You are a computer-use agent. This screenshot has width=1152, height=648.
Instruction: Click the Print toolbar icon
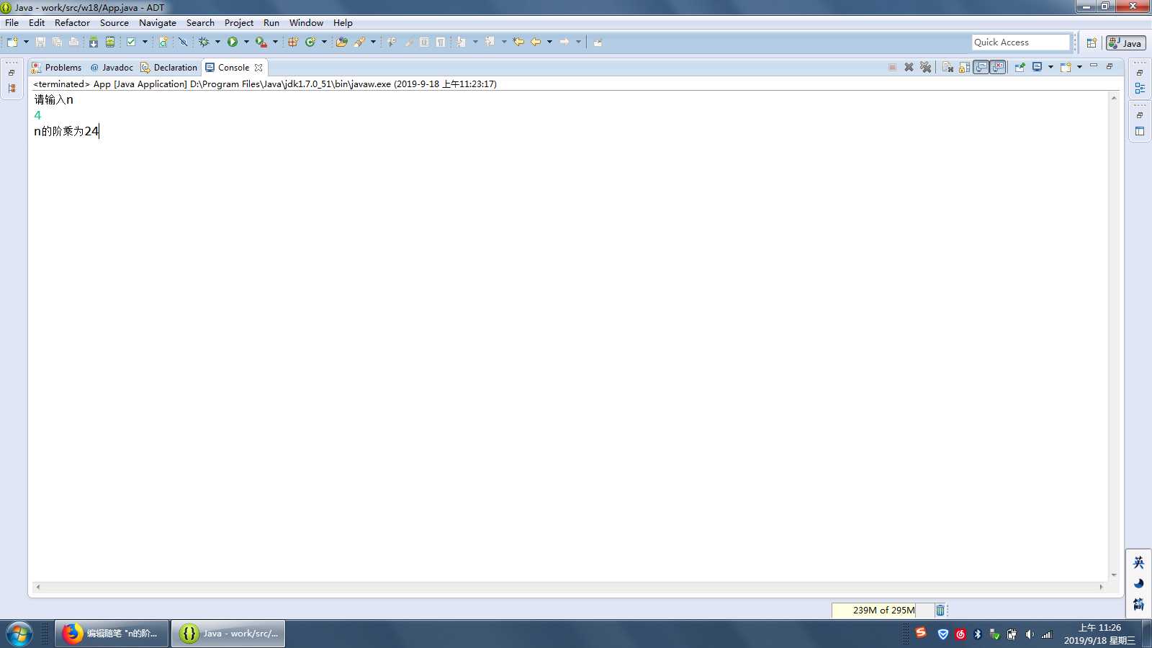(73, 42)
